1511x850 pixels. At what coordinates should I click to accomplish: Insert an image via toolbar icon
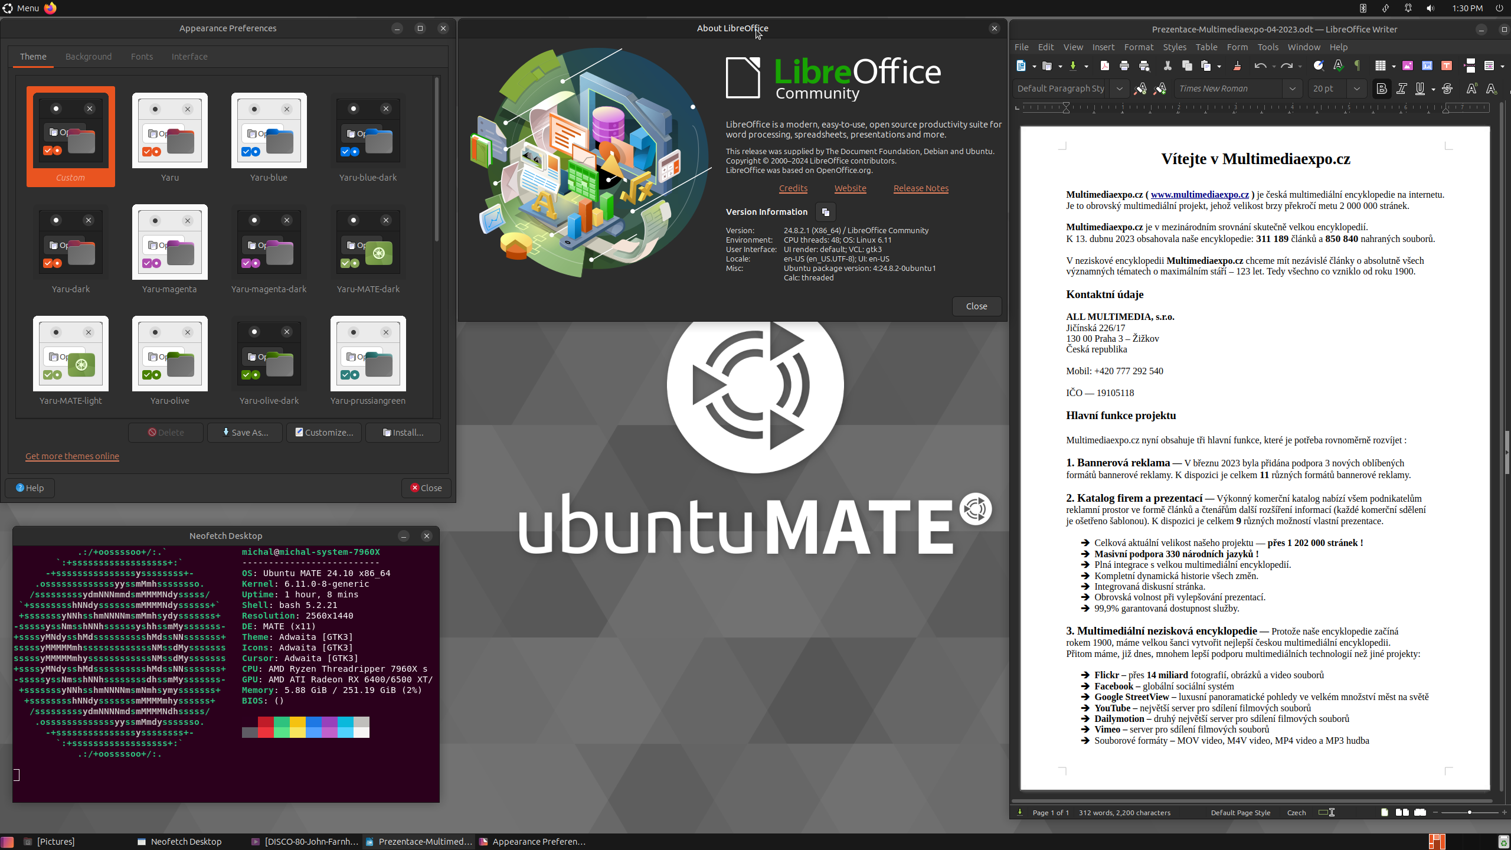(1407, 66)
